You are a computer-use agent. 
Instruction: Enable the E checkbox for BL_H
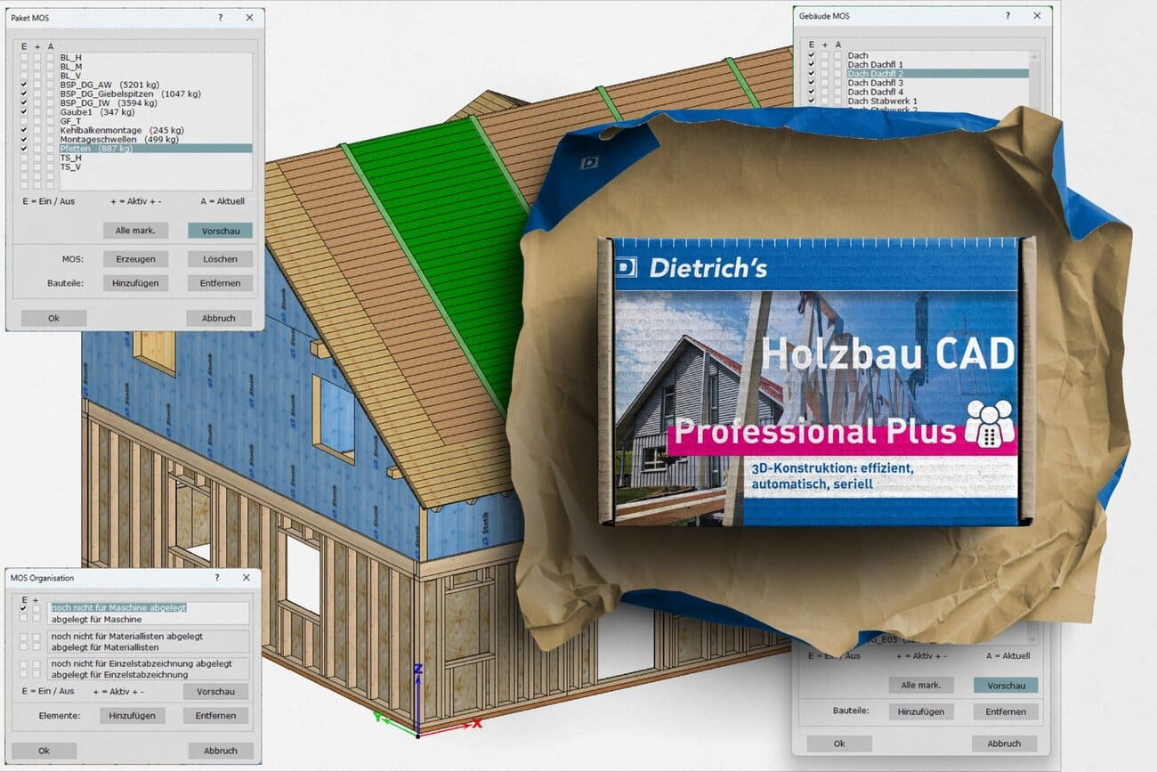(24, 57)
